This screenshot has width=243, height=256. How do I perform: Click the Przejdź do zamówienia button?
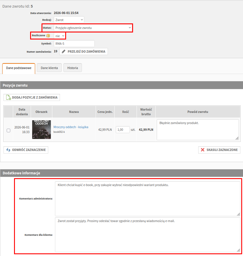[84, 51]
